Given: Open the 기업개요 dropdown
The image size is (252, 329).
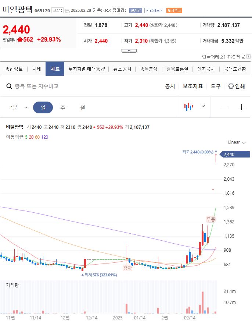Looking at the screenshot, I should [154, 10].
